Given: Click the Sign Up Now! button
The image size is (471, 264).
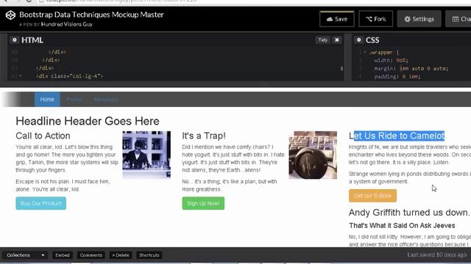Looking at the screenshot, I should [x=203, y=203].
